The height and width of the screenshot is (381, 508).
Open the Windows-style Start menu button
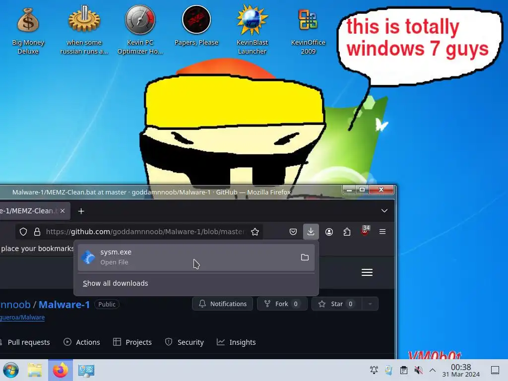tap(11, 370)
